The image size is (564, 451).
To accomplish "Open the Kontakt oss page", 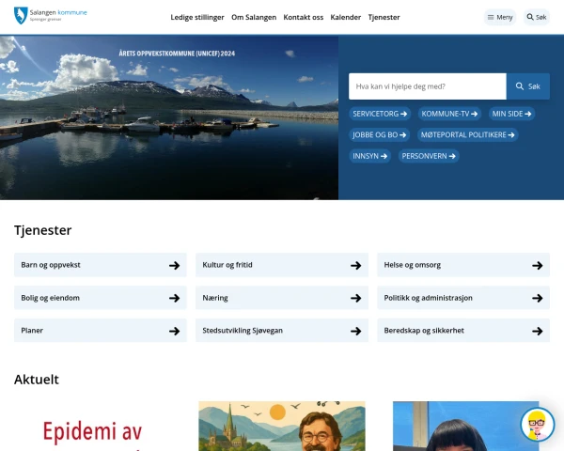I will (x=304, y=17).
